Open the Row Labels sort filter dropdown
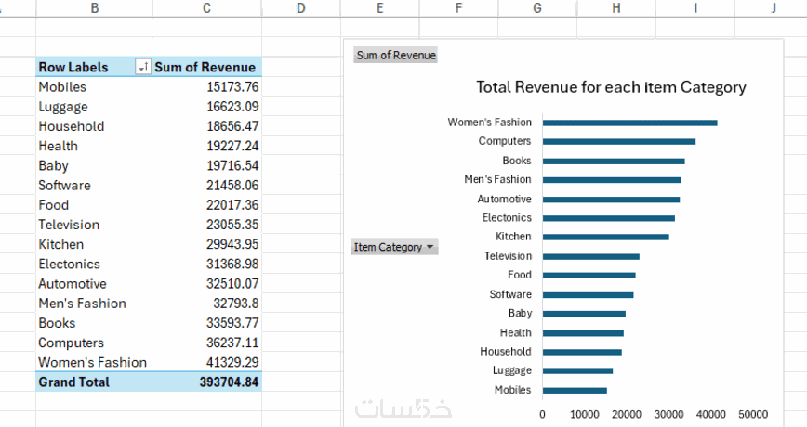807x427 pixels. pos(143,67)
